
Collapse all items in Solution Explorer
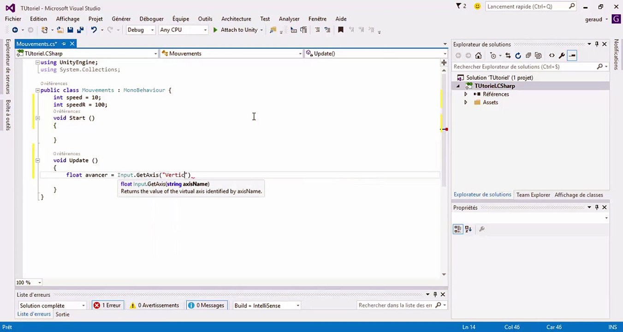point(528,56)
